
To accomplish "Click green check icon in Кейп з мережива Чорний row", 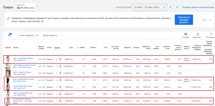I will click(x=60, y=80).
